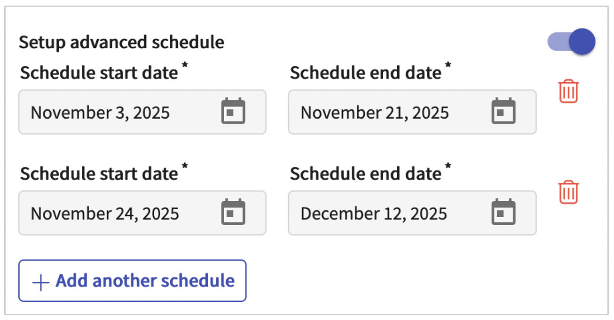Open calendar picker for December 12, 2025
Viewport: 614px width, 320px height.
(503, 212)
